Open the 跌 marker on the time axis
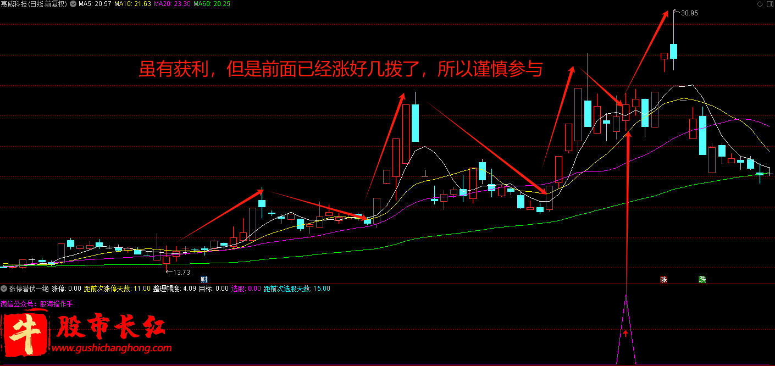775x366 pixels. tap(702, 280)
